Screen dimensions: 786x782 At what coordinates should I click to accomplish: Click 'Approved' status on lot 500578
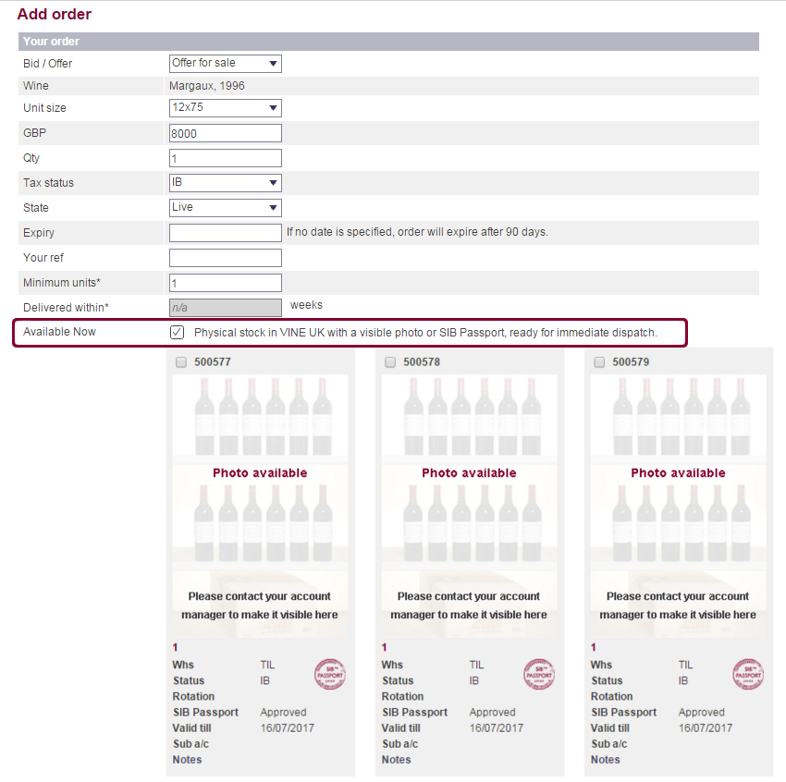[x=492, y=713]
